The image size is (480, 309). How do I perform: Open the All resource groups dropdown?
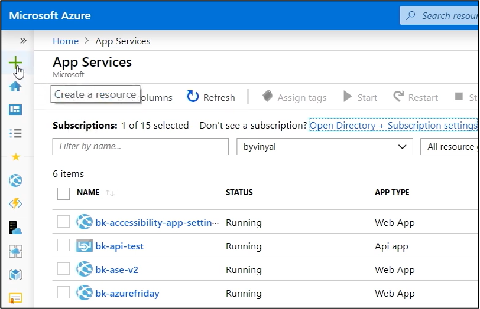click(450, 147)
